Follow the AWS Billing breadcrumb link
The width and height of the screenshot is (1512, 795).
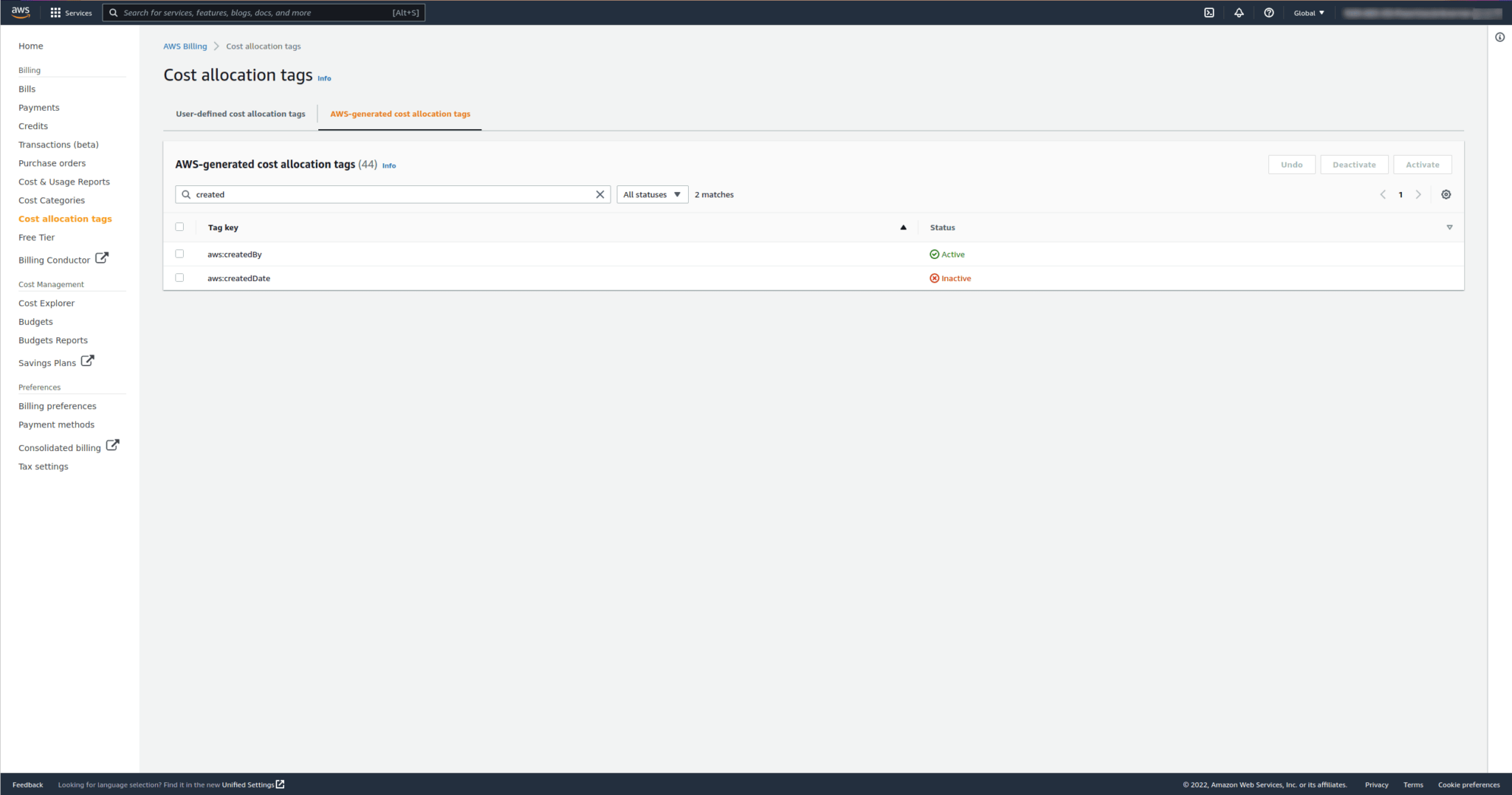click(185, 46)
